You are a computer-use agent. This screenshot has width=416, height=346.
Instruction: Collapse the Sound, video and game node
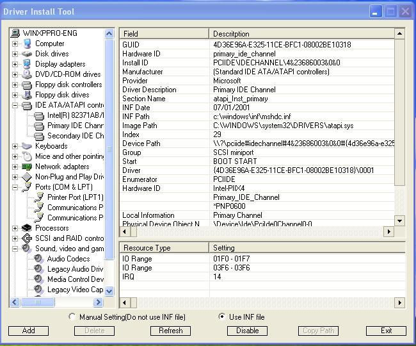(x=15, y=249)
